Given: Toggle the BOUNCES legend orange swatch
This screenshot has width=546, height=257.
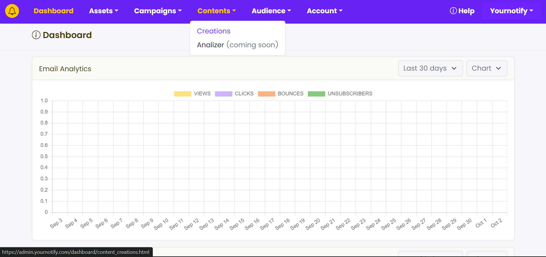Looking at the screenshot, I should tap(266, 94).
